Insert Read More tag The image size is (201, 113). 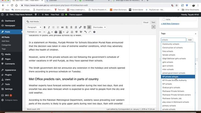tap(84, 27)
